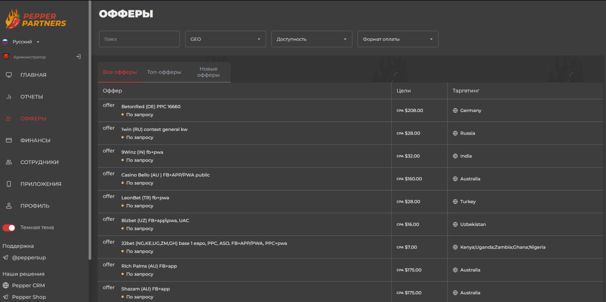Click the bar chart icon beside ОТЧЕТЫ
Viewport: 606px width, 302px height.
tap(9, 96)
